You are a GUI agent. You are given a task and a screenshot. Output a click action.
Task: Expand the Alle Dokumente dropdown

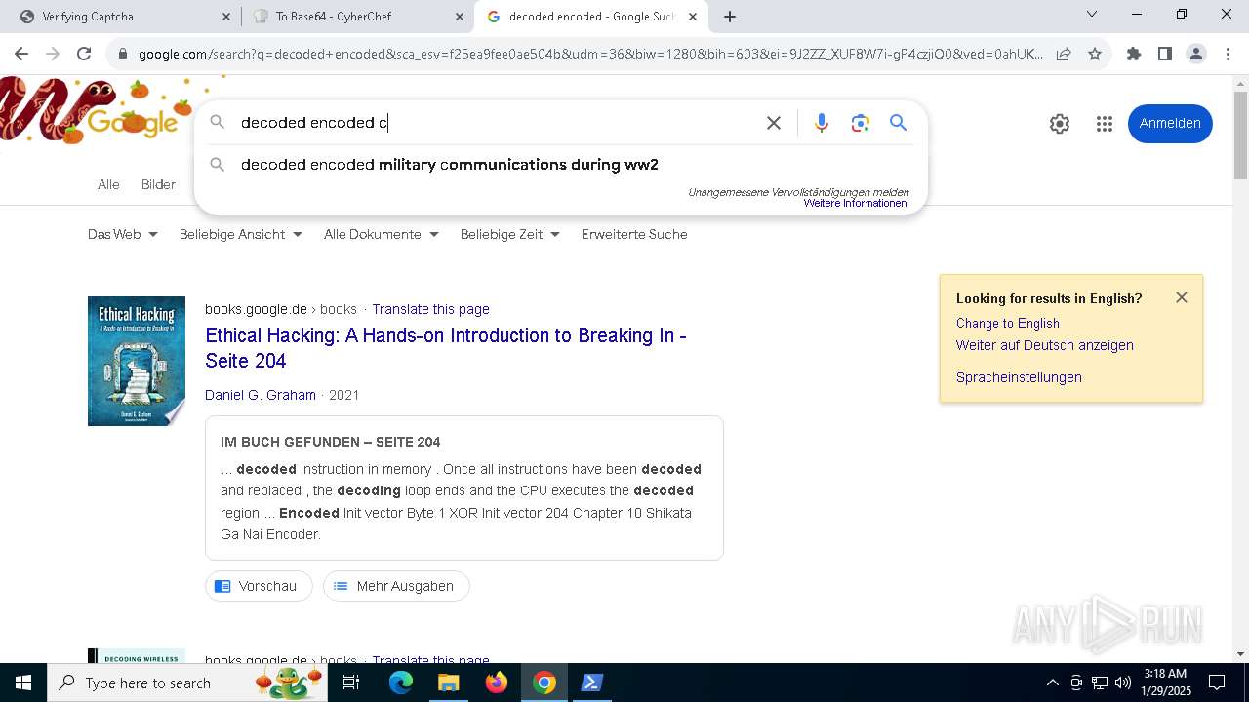(x=382, y=234)
